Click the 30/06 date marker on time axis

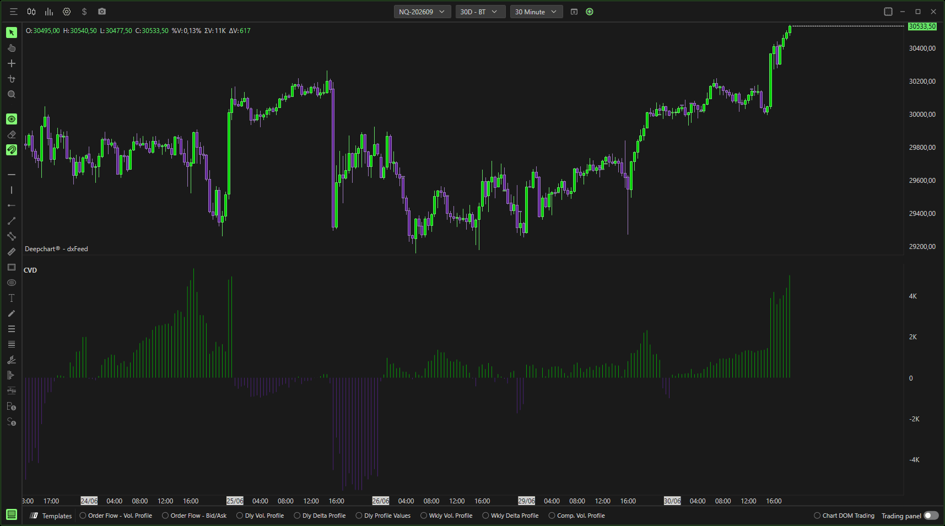672,501
